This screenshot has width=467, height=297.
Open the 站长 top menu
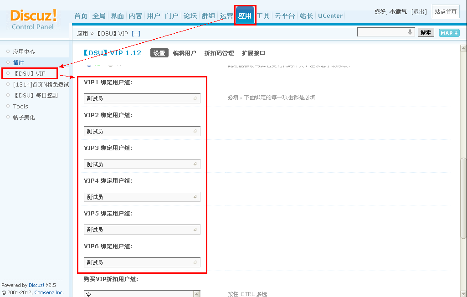pyautogui.click(x=306, y=16)
